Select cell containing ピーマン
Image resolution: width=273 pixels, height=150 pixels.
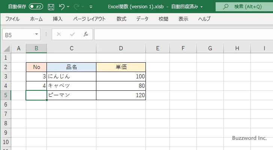72,95
